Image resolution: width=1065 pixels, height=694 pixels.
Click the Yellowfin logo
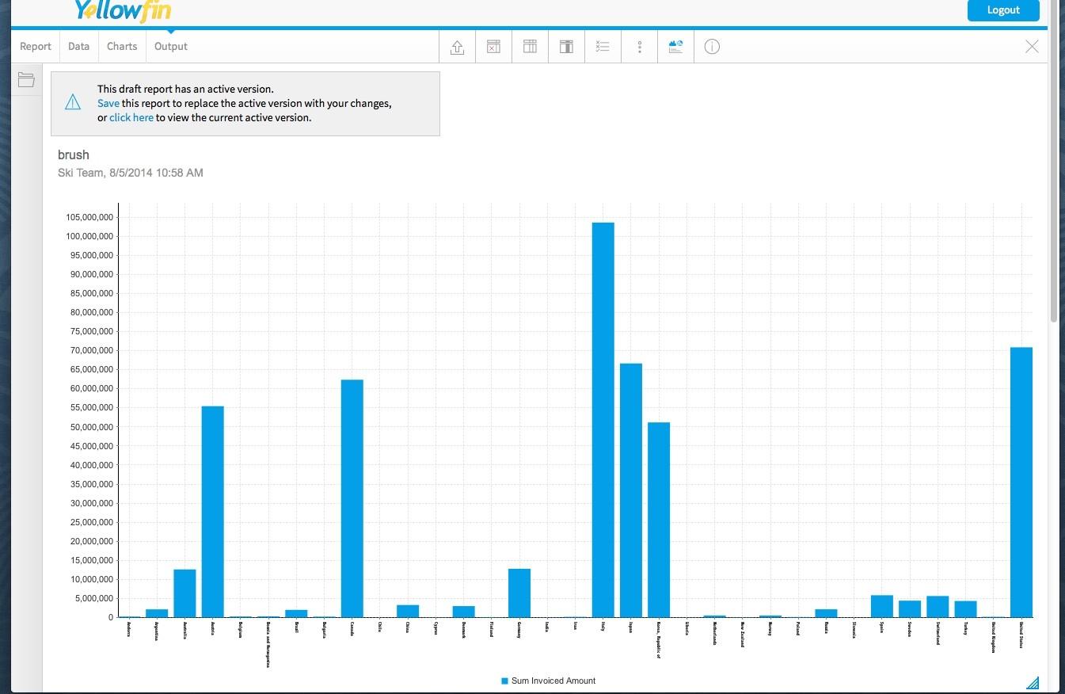pyautogui.click(x=122, y=10)
